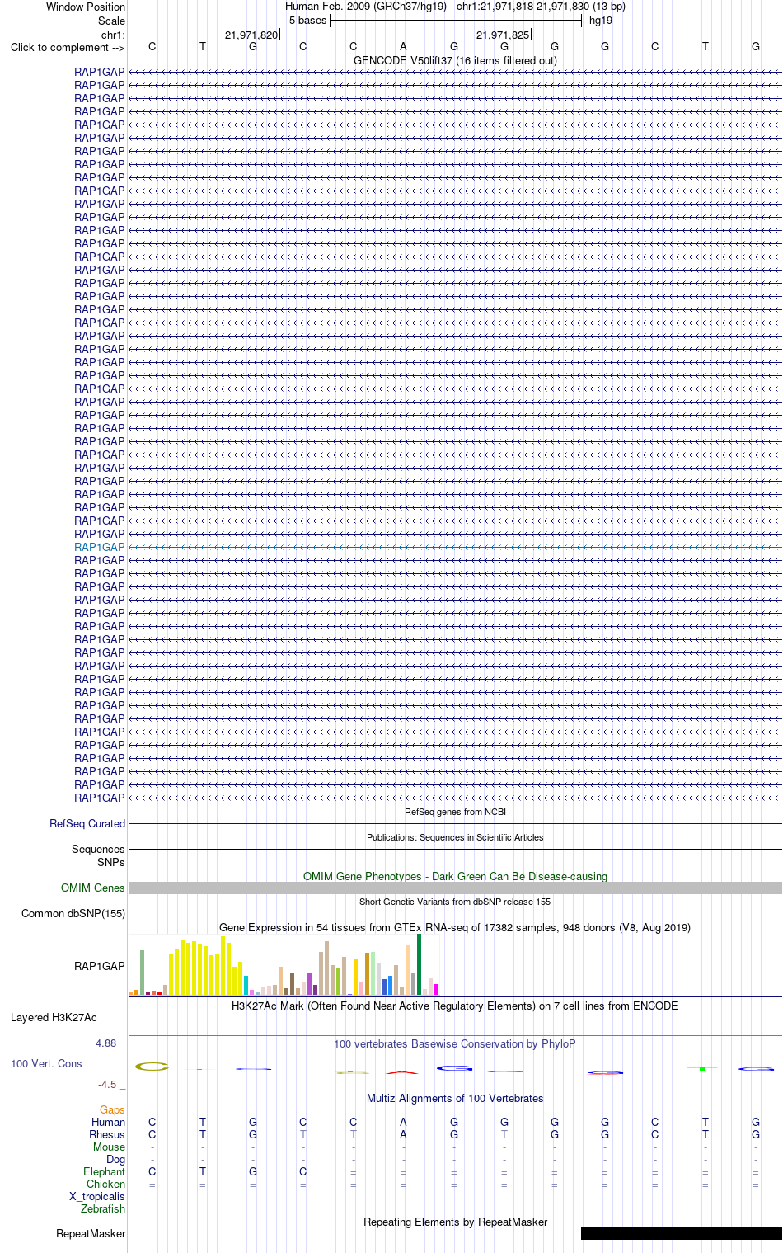
Task: Click the "chr1:21,971,818-21,971,830 (13 bp)" position text
Action: click(x=541, y=7)
